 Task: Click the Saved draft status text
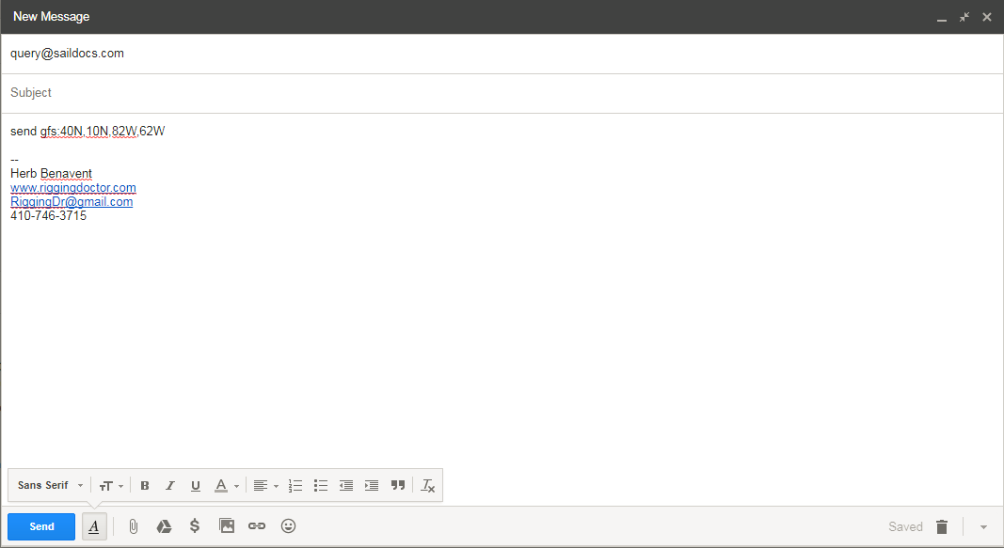coord(905,527)
